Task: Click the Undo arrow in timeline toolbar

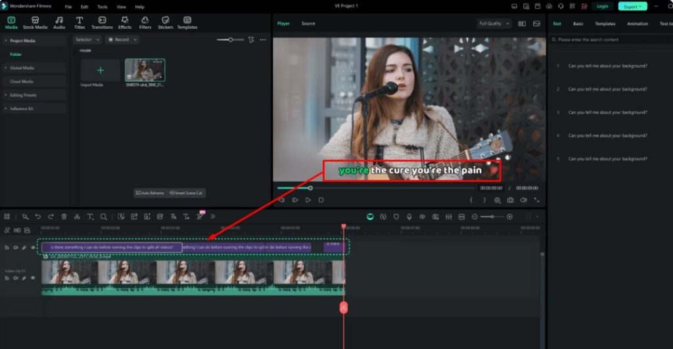Action: [37, 216]
